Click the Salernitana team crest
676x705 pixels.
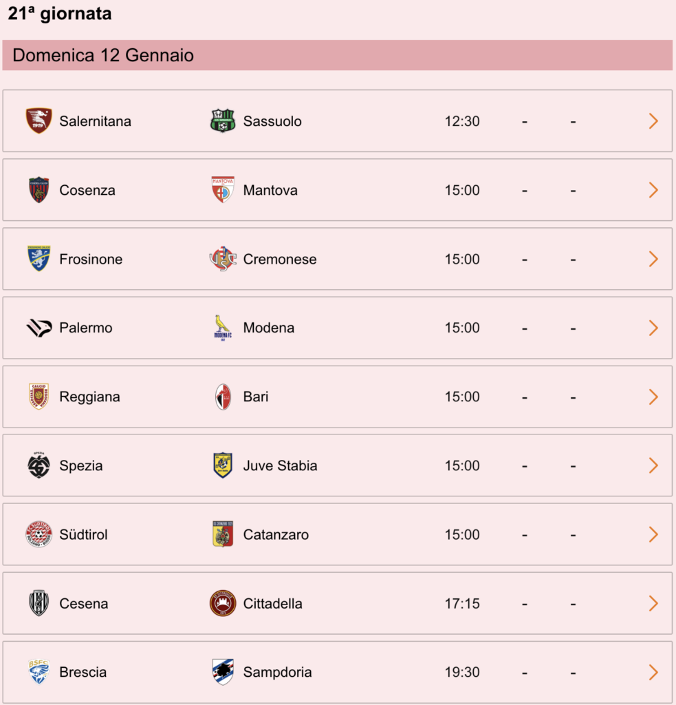39,120
